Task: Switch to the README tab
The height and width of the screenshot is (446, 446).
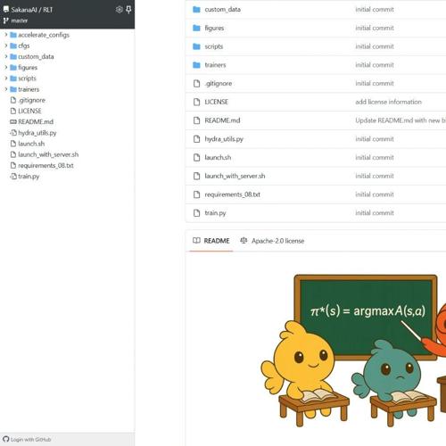Action: coord(211,241)
